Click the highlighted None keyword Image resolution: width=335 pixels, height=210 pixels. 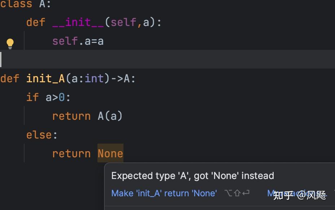coord(110,153)
